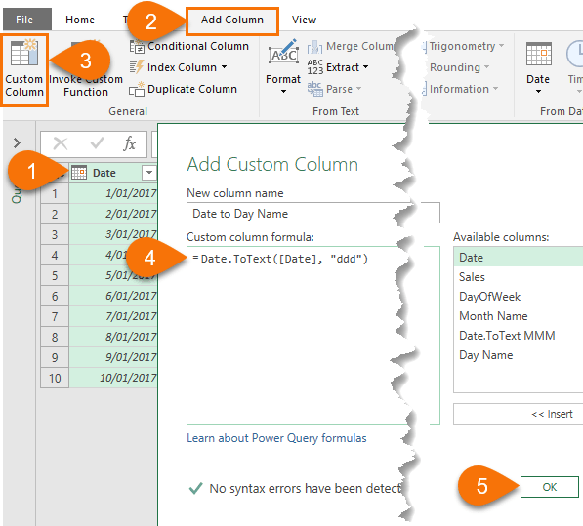Viewport: 583px width, 526px height.
Task: Add a Conditional Column
Action: coord(189,46)
